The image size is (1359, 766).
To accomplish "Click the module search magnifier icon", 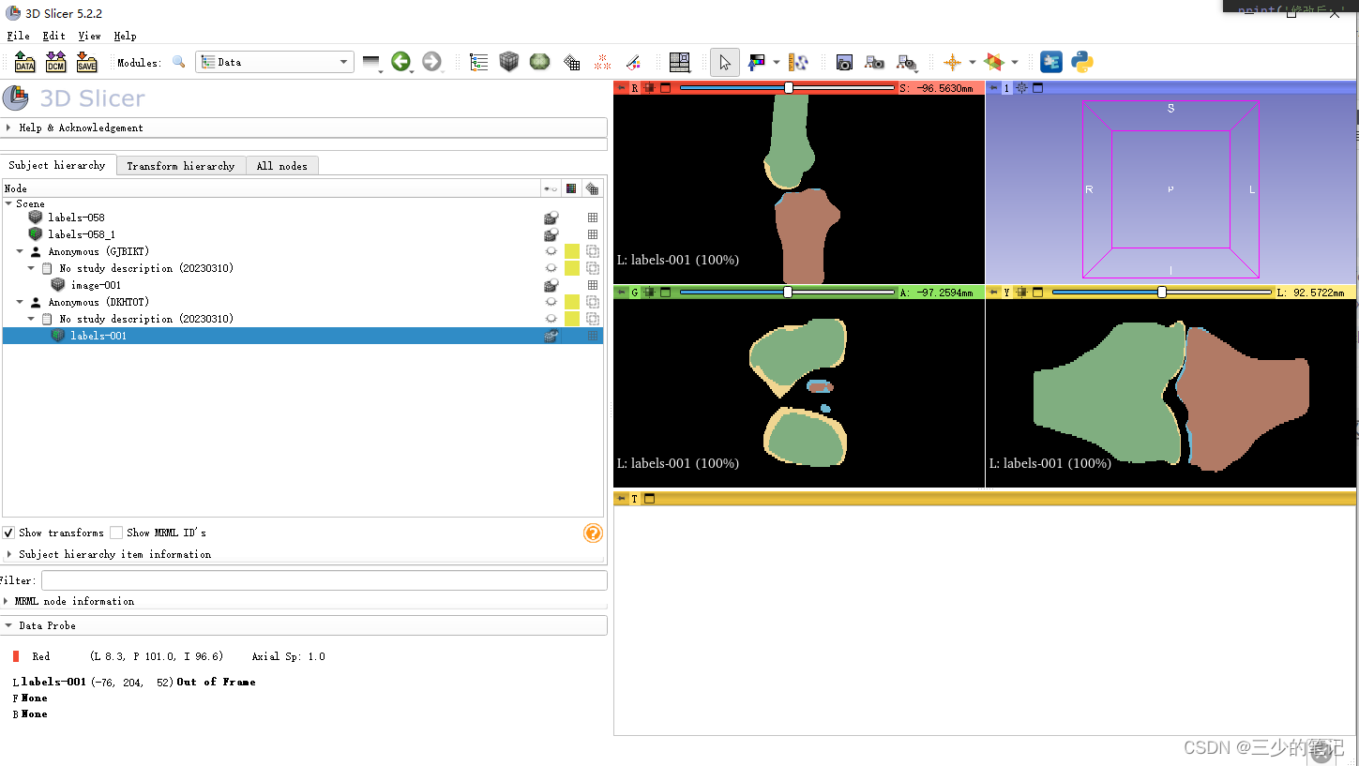I will click(179, 62).
